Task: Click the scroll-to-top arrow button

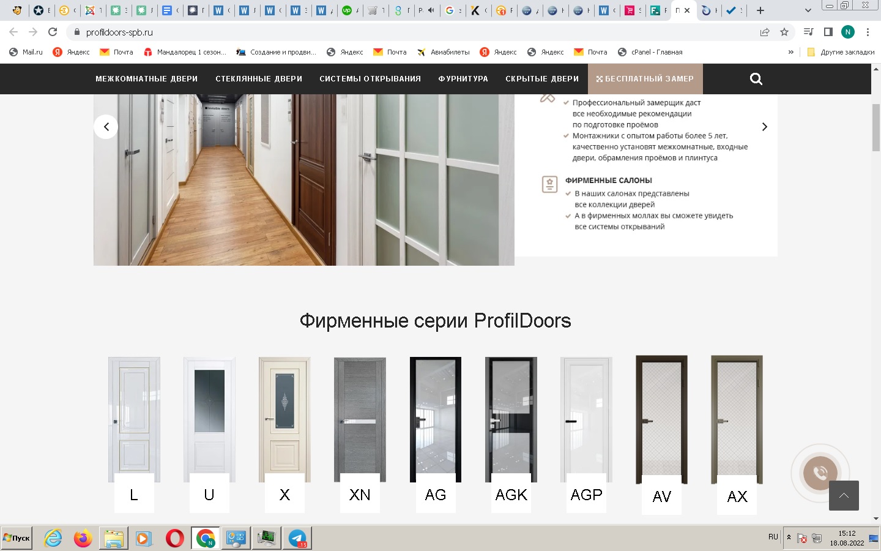Action: tap(844, 495)
